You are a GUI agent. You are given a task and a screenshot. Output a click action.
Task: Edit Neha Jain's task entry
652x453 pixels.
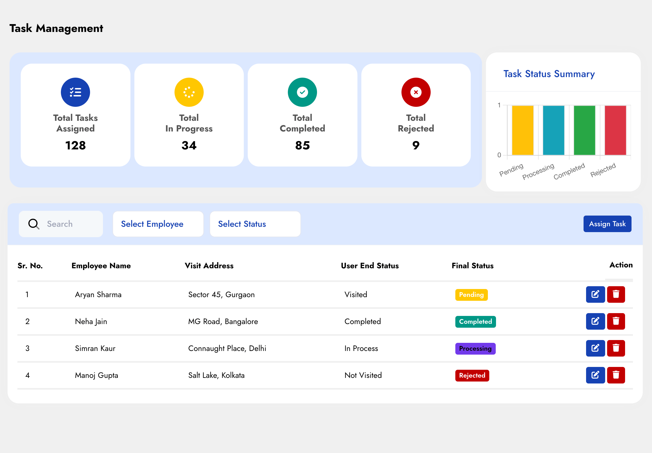[595, 321]
